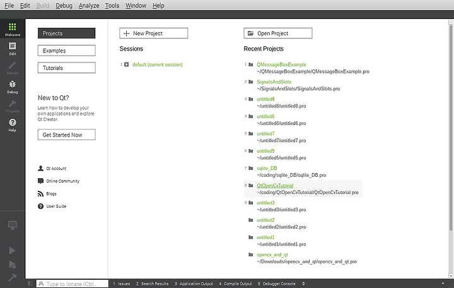The image size is (454, 288).
Task: Open the Compile Output pane
Action: (x=235, y=284)
